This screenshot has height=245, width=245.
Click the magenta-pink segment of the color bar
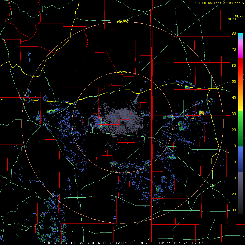tap(240, 48)
